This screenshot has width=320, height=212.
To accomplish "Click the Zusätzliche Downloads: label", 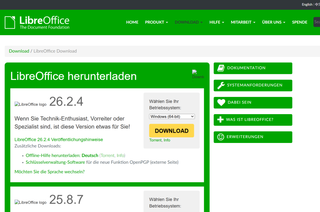I will tap(38, 146).
